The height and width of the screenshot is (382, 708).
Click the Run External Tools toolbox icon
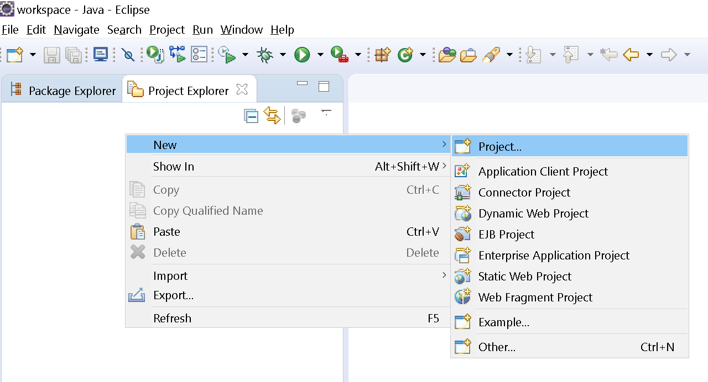tap(339, 54)
